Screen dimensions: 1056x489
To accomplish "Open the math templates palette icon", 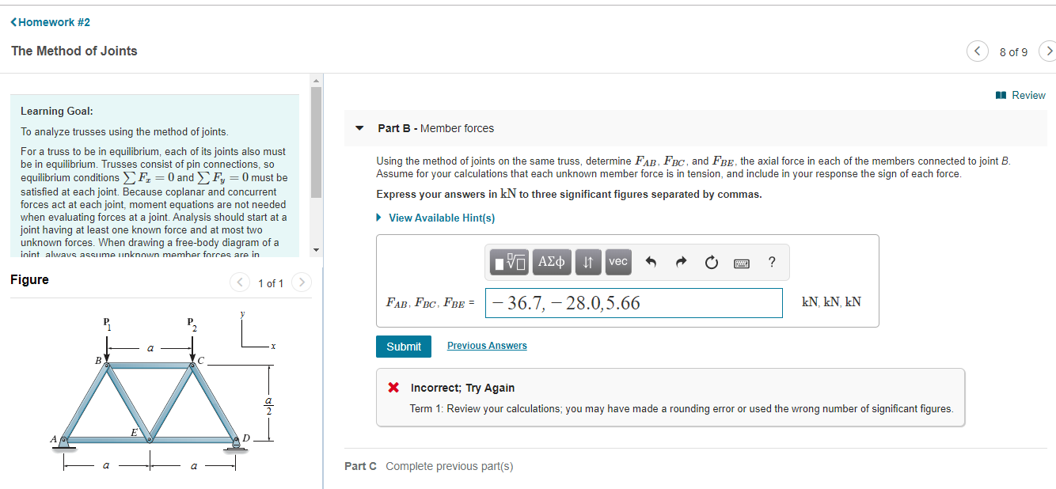I will [507, 262].
